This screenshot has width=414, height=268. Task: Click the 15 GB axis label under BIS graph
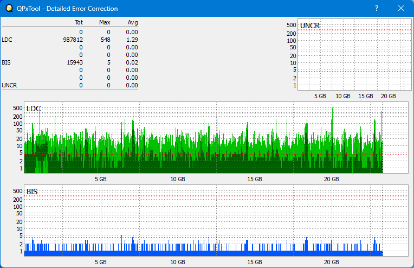(255, 262)
